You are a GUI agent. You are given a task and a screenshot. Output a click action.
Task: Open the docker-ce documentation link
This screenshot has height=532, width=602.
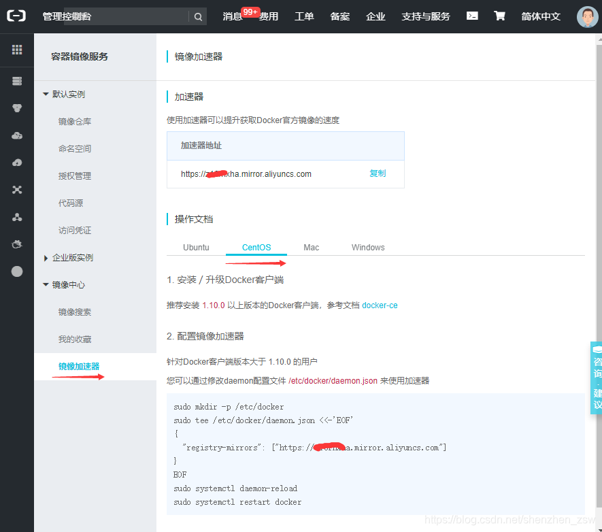(380, 305)
